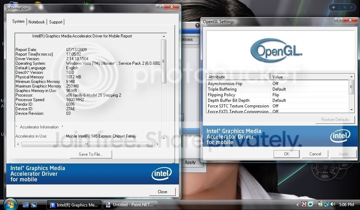The image size is (360, 210).
Task: Open the Off value for Asynchronous Flip
Action: click(x=275, y=84)
